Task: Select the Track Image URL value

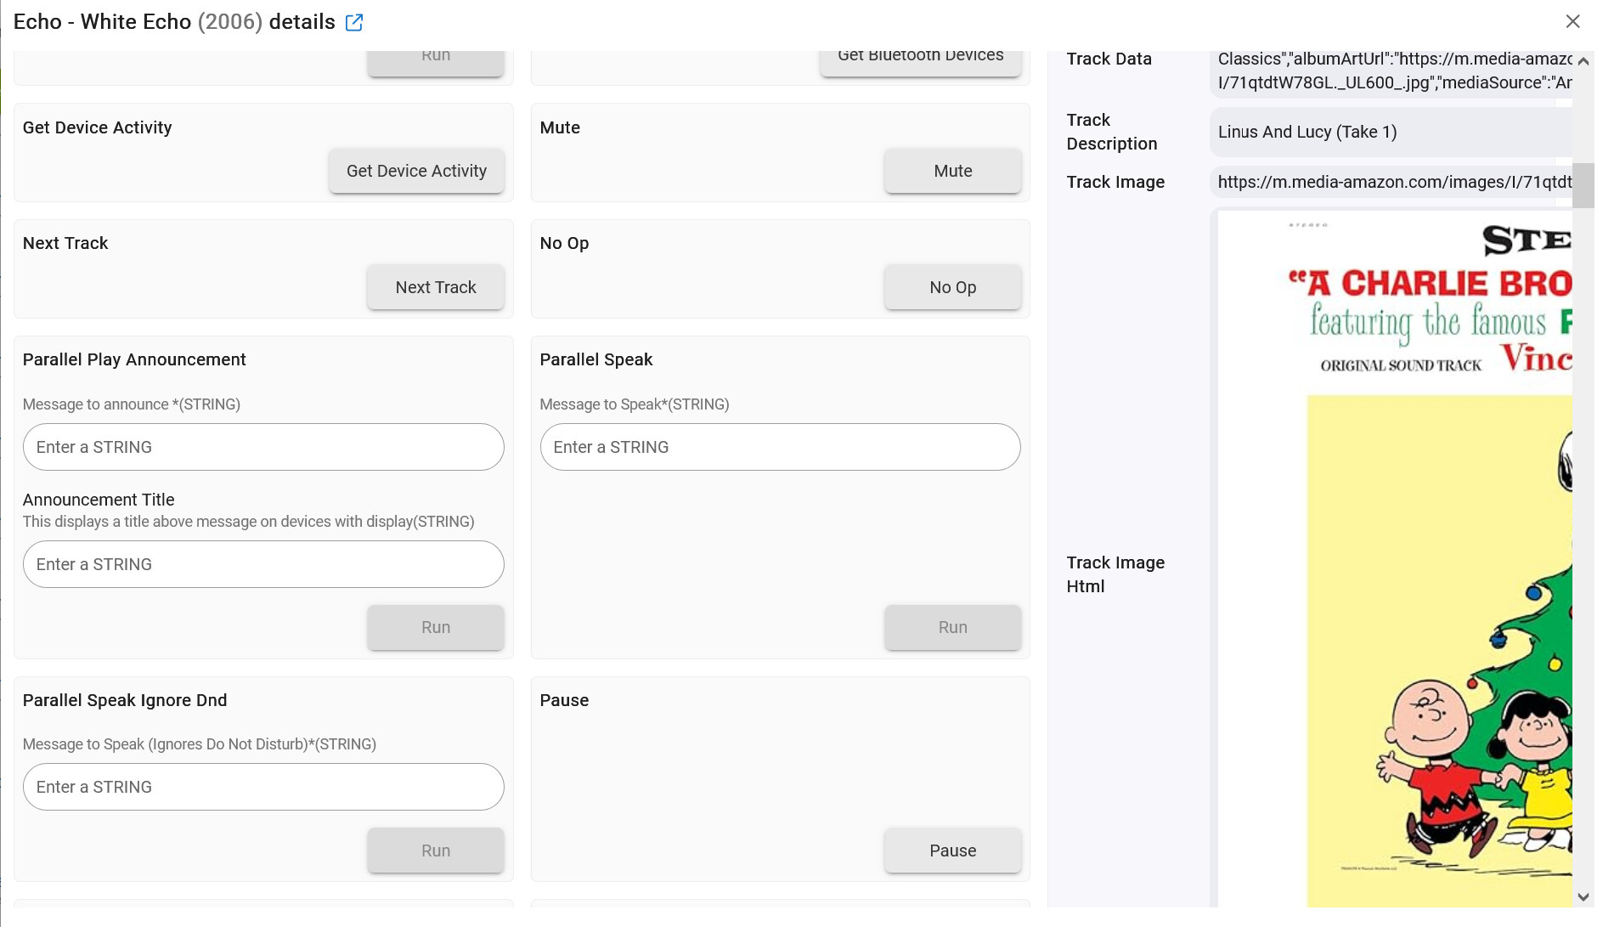Action: [x=1393, y=182]
